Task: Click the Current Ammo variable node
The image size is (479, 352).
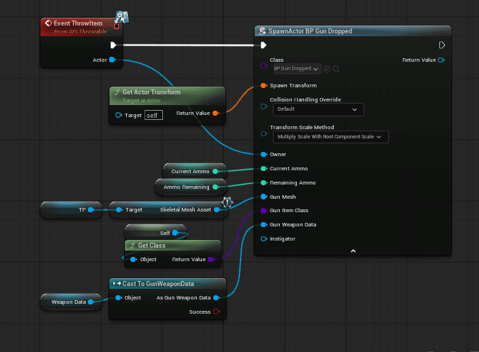Action: point(195,171)
